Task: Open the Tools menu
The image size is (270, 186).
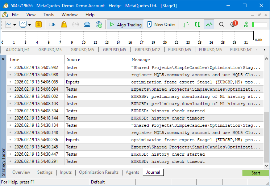Action: 49,15
